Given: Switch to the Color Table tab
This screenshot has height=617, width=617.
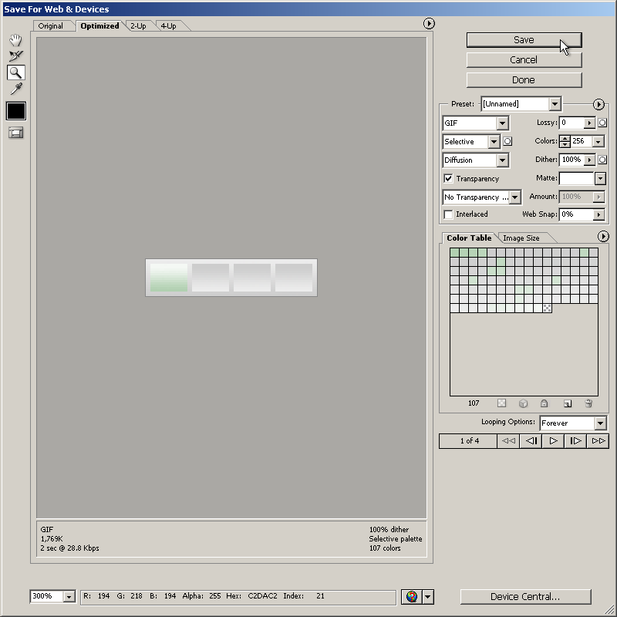Looking at the screenshot, I should click(469, 238).
